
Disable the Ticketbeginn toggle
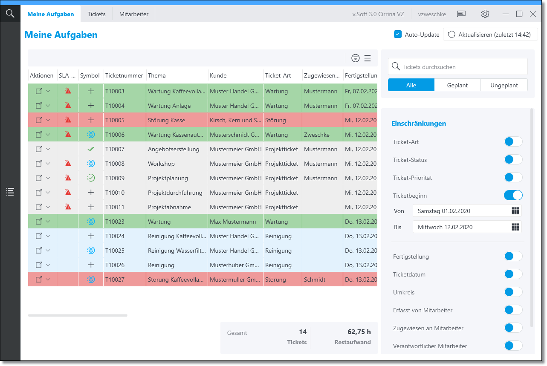pyautogui.click(x=513, y=196)
